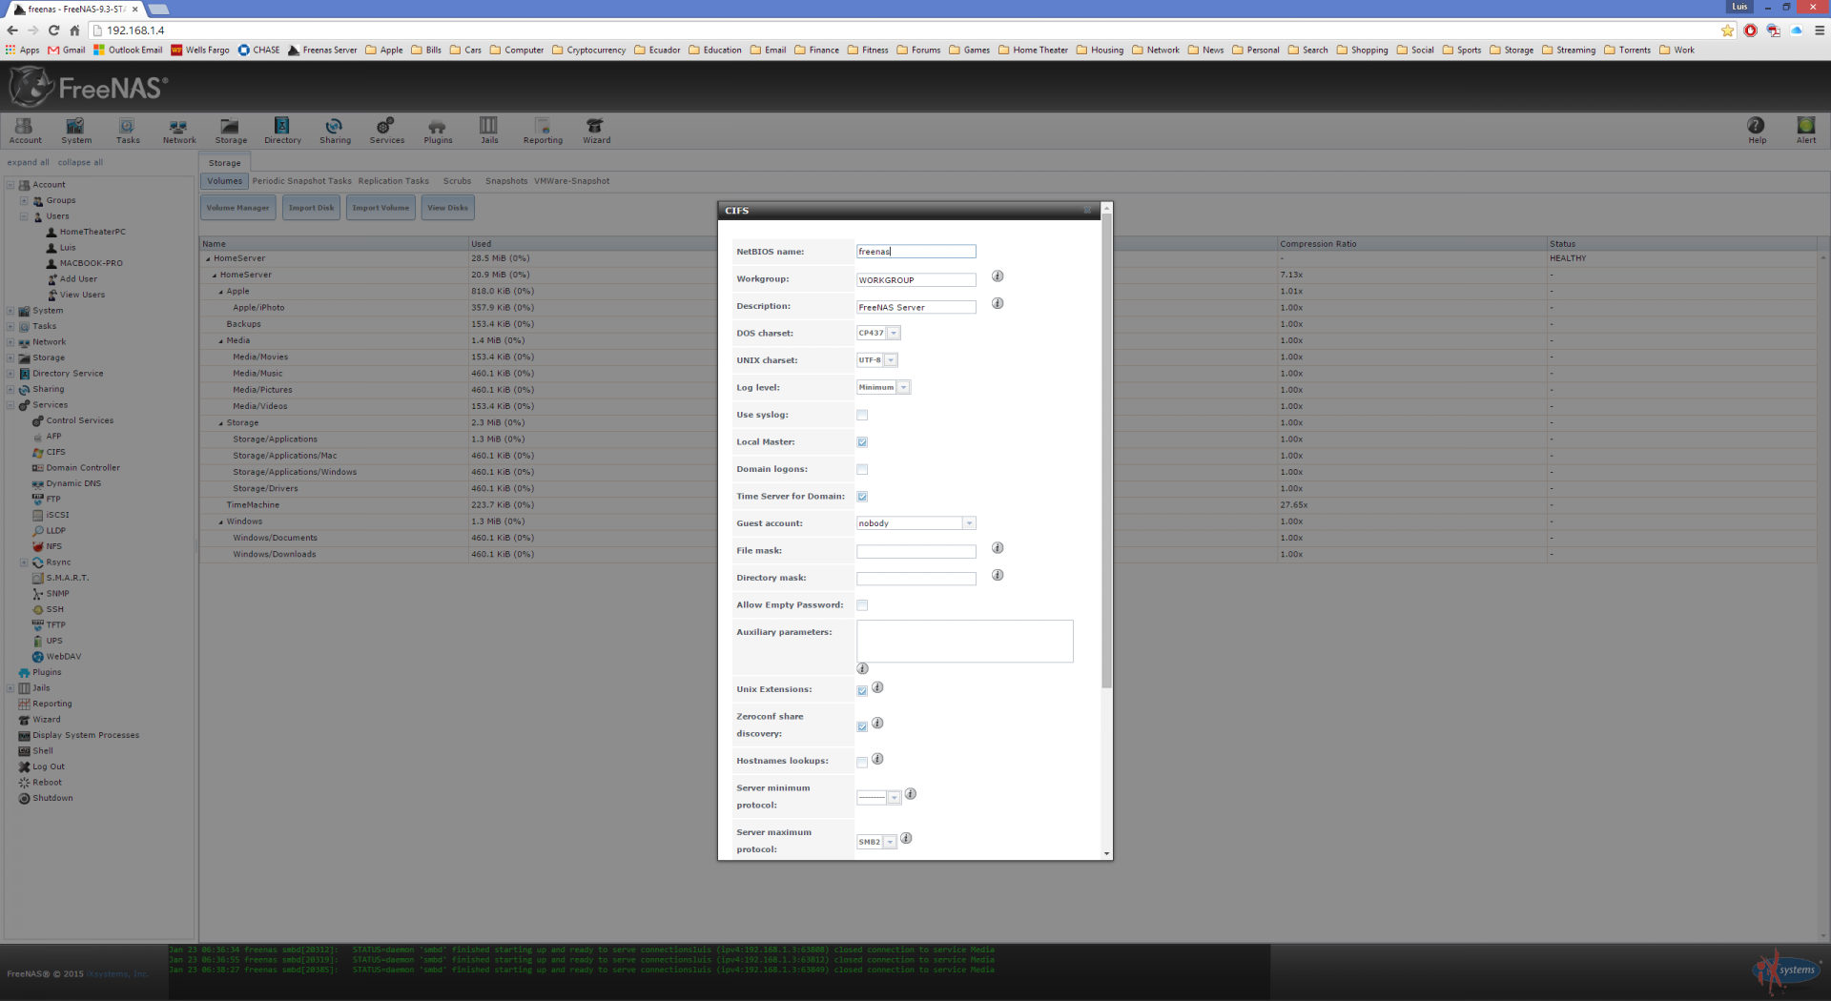Toggle Zeroconf share discovery checkbox
Viewport: 1831px width, 1001px height.
(x=862, y=726)
